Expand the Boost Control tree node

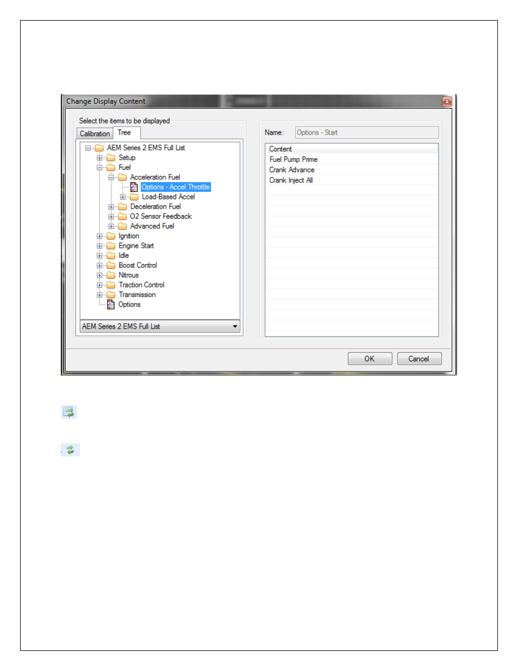(x=99, y=265)
